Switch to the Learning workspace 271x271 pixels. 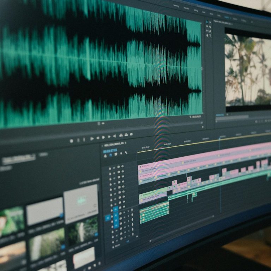(x=176, y=6)
